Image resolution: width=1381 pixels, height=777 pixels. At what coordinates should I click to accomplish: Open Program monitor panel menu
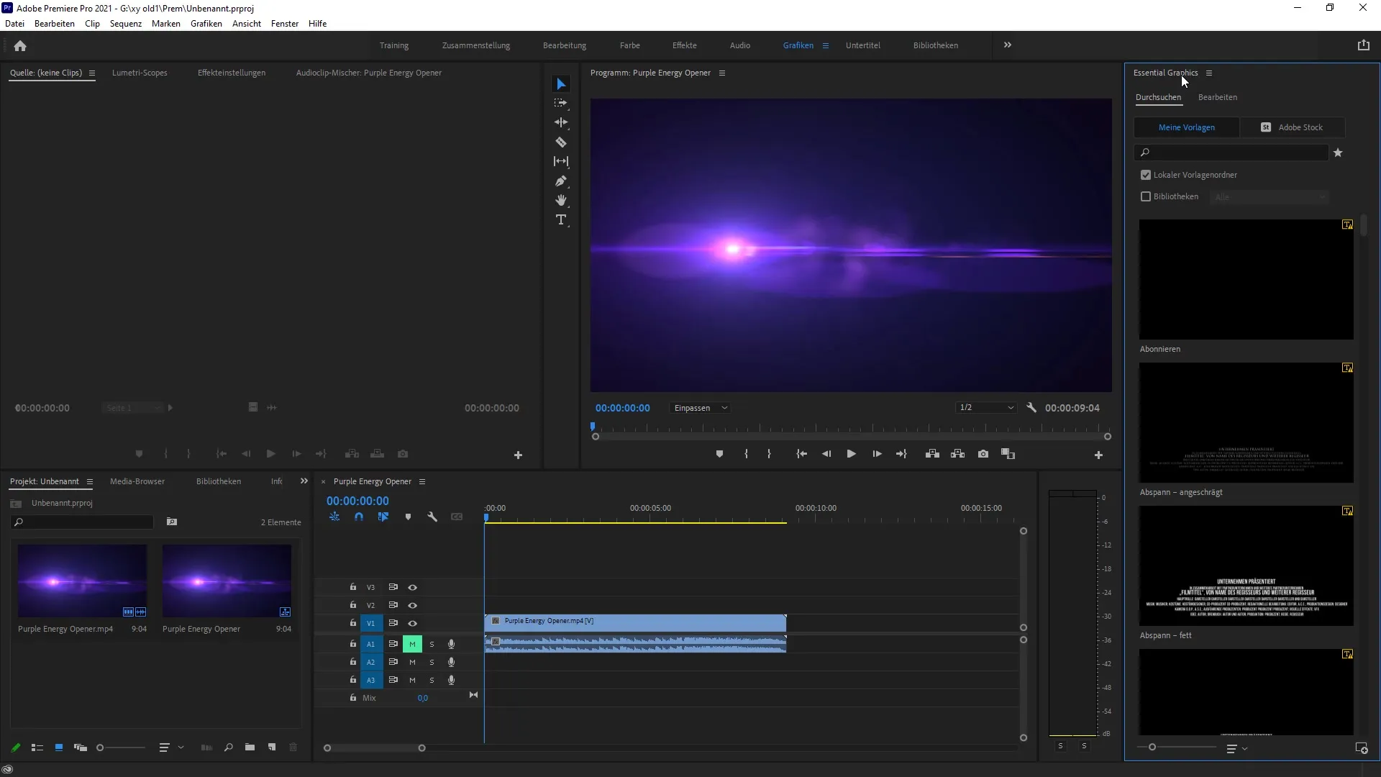click(722, 73)
